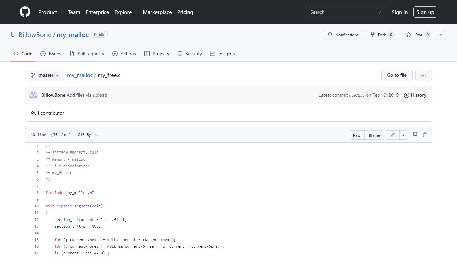Viewport: 457px width, 257px height.
Task: Click the my_free.c filename in breadcrumb
Action: [x=109, y=75]
